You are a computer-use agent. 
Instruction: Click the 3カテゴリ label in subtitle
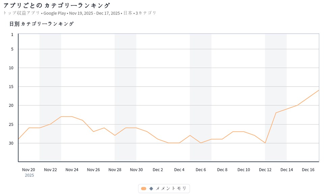point(146,13)
